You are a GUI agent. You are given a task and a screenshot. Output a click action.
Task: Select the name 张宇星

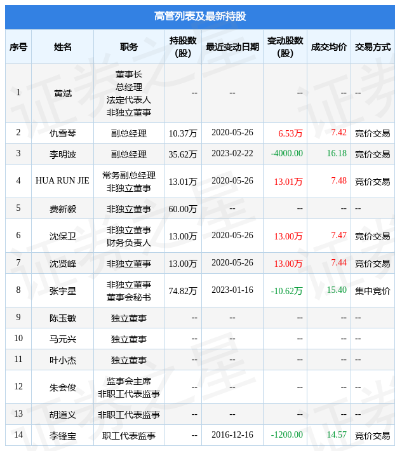coord(63,291)
